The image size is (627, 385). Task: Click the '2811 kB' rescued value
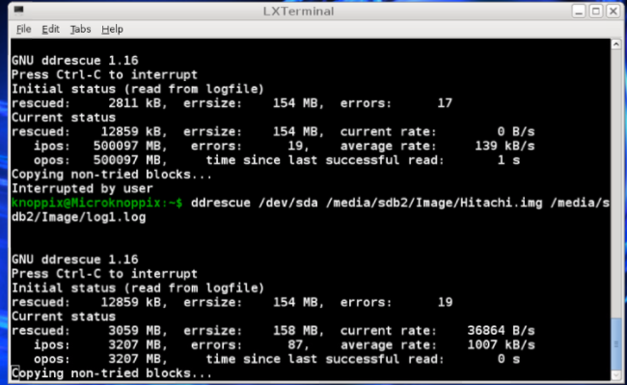pos(135,103)
